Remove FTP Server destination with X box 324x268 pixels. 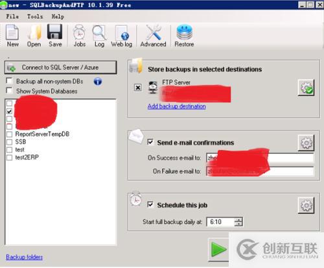coord(138,88)
